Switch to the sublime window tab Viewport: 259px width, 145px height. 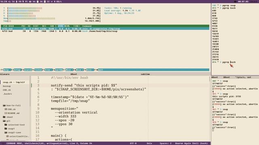[x=145, y=74]
